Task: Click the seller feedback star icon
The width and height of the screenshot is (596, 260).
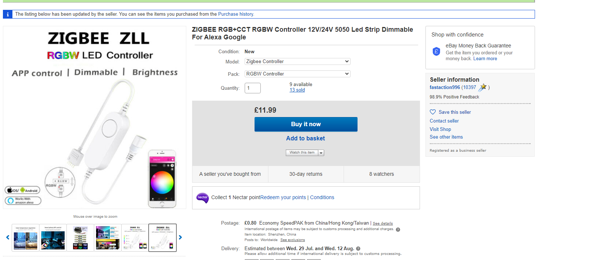Action: (x=483, y=87)
